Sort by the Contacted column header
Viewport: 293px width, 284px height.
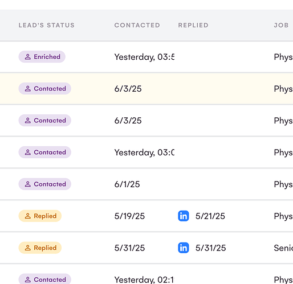(x=137, y=25)
